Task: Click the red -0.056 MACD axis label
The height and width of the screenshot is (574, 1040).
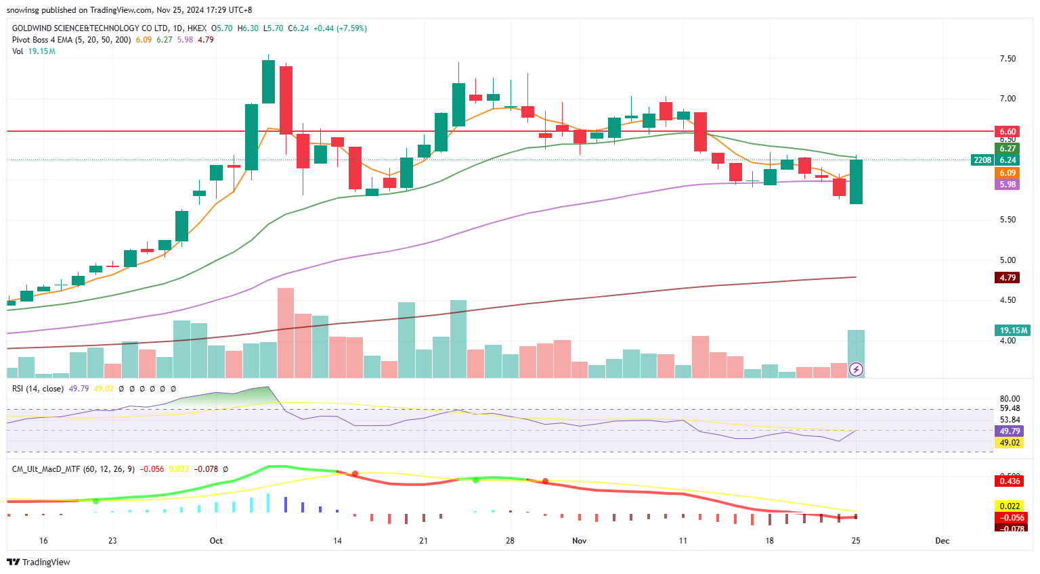Action: point(1011,518)
